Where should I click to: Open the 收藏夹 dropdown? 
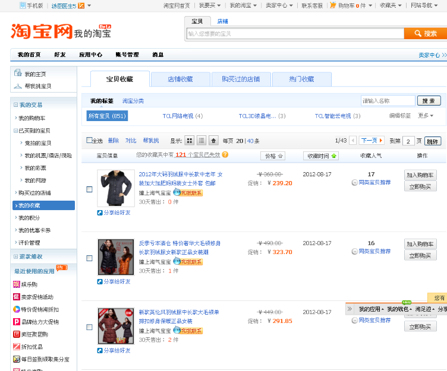[391, 5]
